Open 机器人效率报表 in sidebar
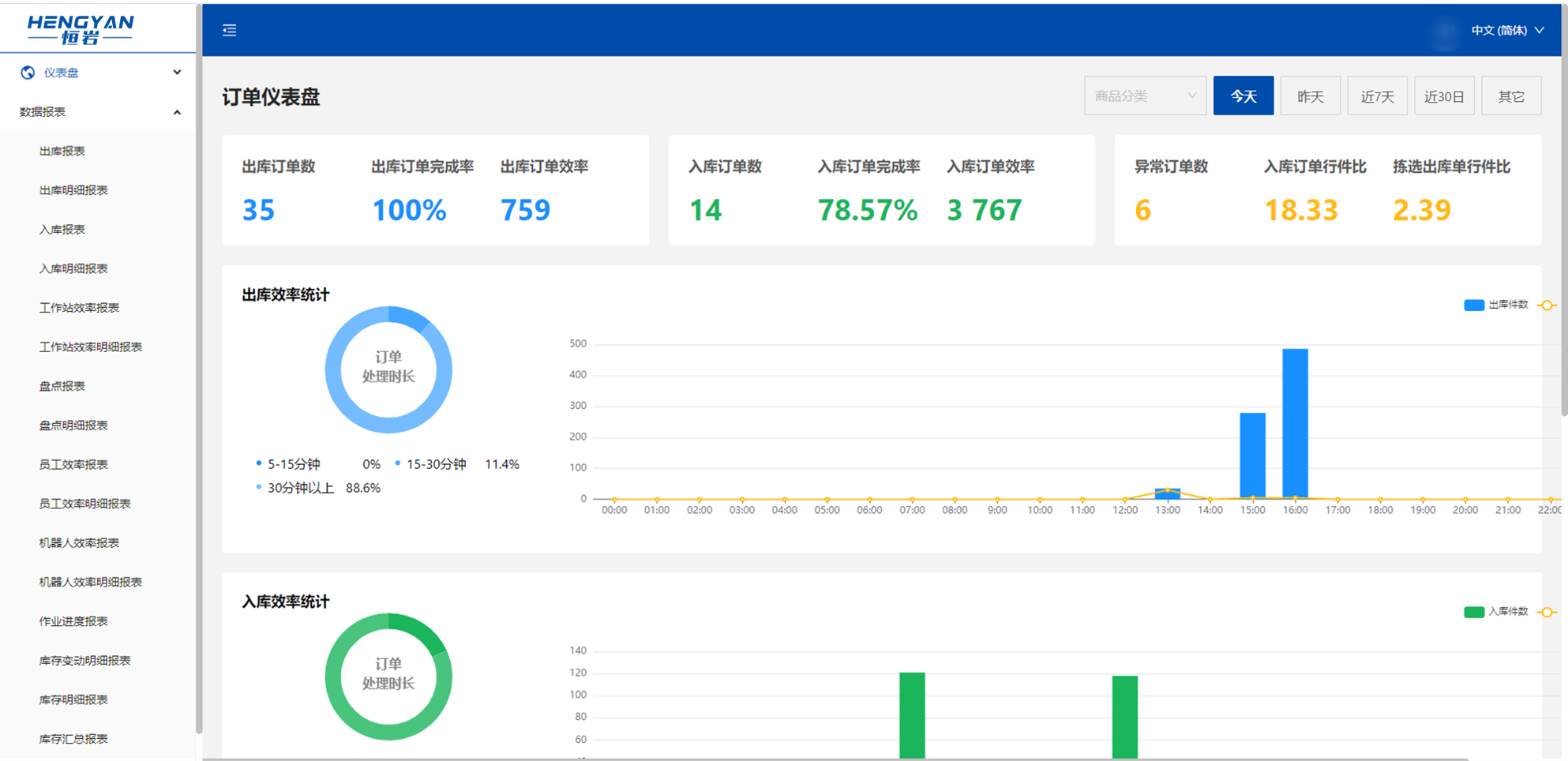The width and height of the screenshot is (1568, 761). point(79,543)
